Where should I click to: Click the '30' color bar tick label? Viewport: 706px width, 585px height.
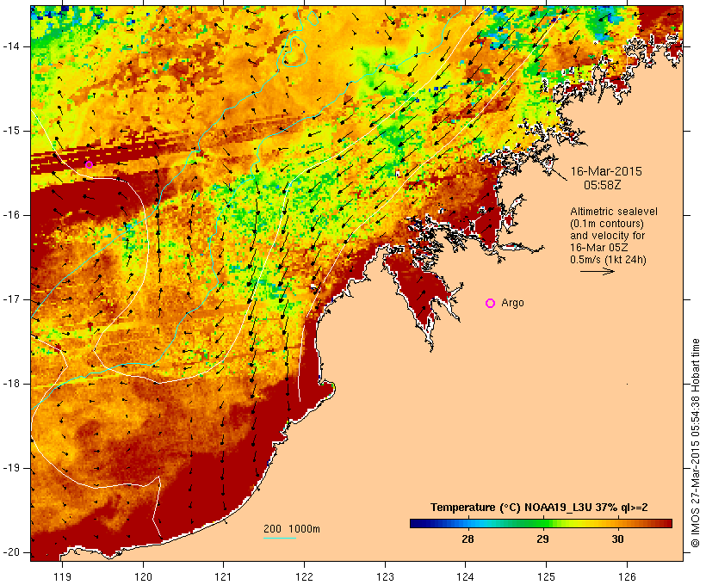[x=618, y=539]
